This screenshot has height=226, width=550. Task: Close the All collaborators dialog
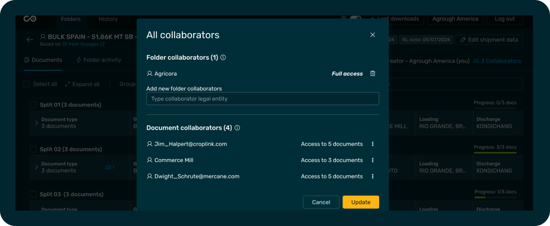coord(372,35)
